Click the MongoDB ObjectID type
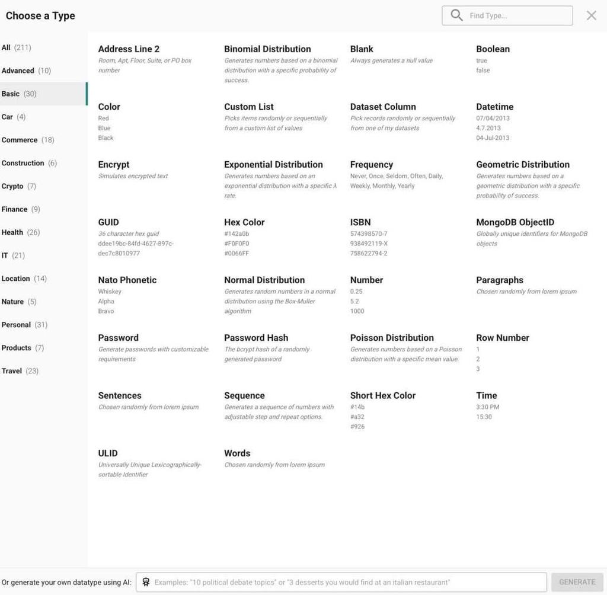Image resolution: width=607 pixels, height=595 pixels. point(515,222)
